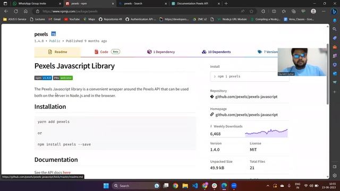Viewport: 340px width, 191px height.
Task: Open Zoom from the taskbar
Action: [x=234, y=186]
